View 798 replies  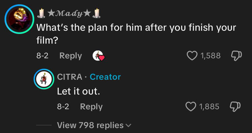90,125
